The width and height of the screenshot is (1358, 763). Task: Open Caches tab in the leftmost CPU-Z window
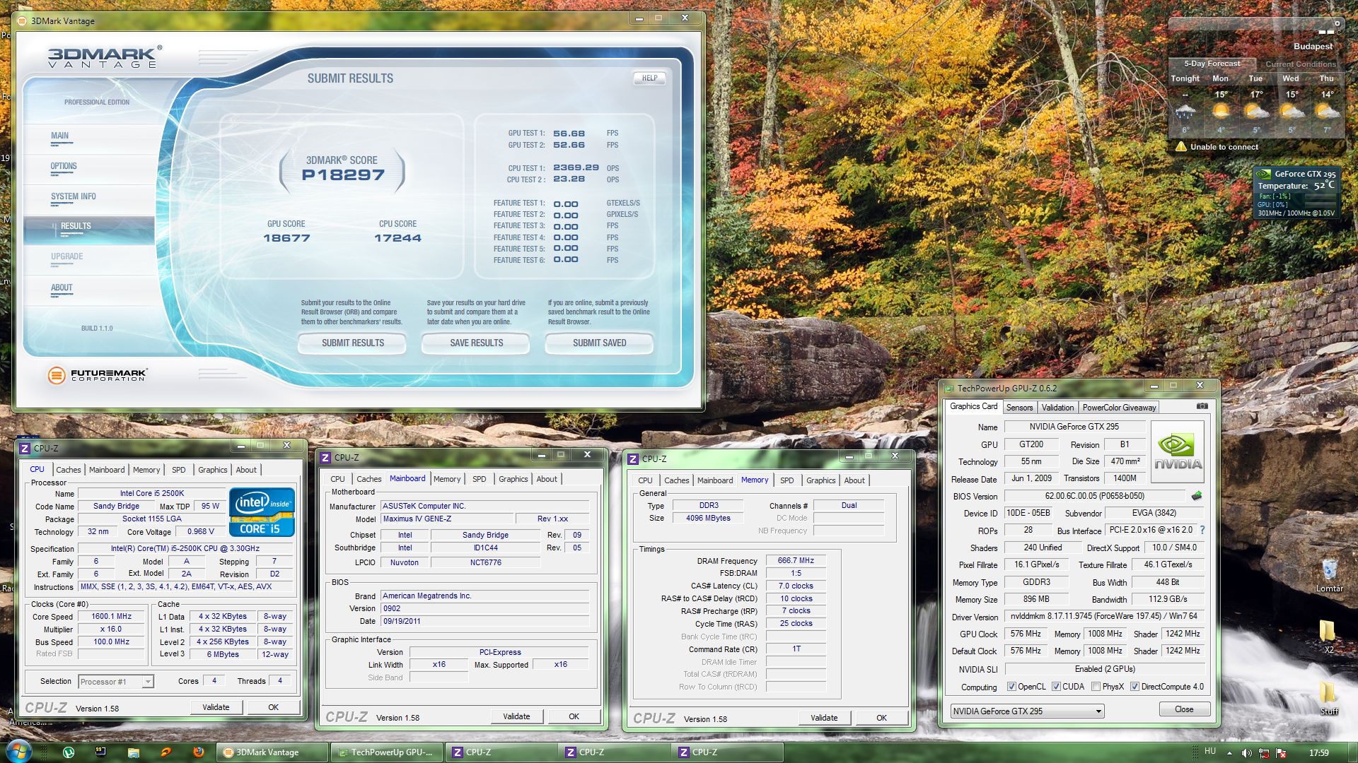coord(68,470)
